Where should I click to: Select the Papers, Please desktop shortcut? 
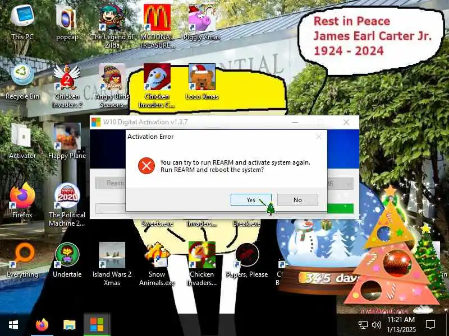(247, 260)
